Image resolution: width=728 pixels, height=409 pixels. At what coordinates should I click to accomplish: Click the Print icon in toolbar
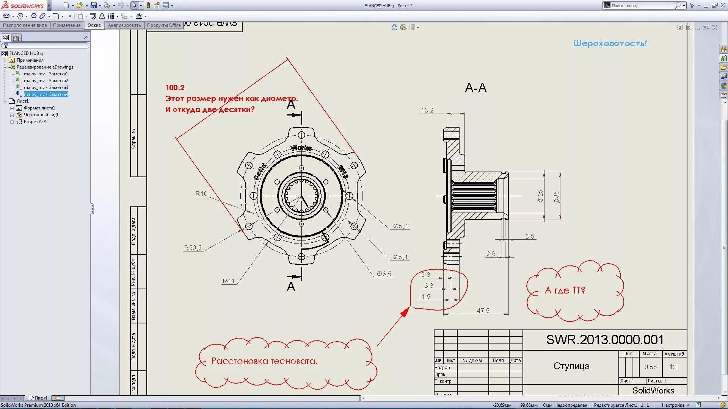[x=107, y=5]
